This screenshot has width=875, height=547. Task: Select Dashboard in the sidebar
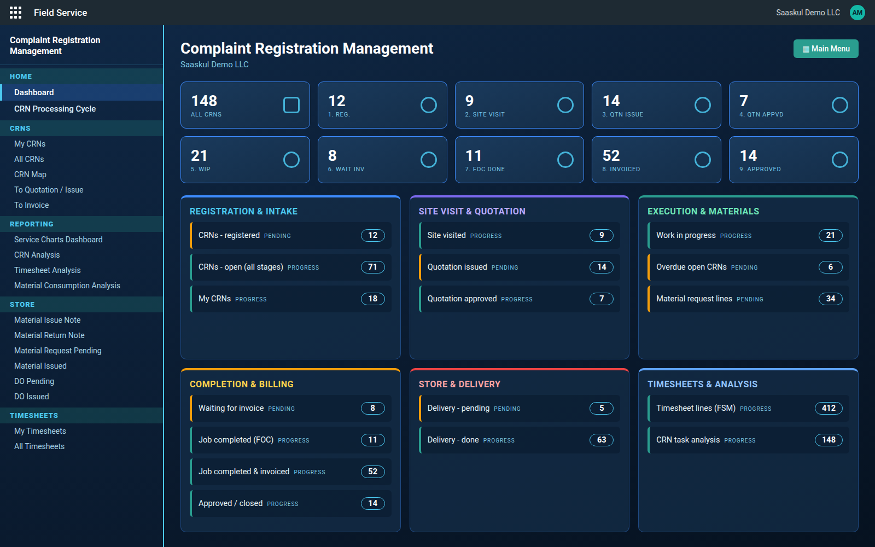pos(81,92)
